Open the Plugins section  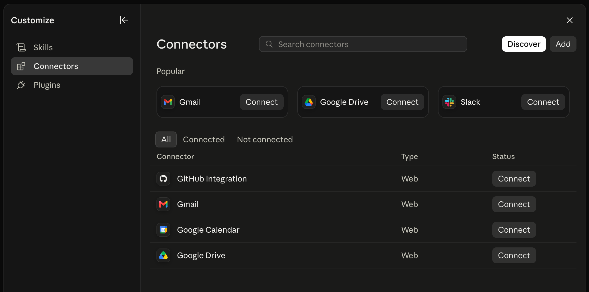[x=72, y=85]
